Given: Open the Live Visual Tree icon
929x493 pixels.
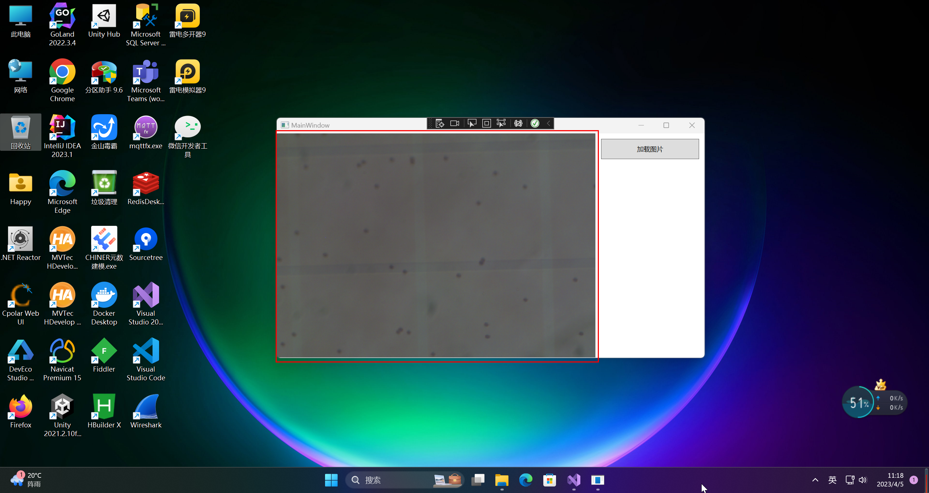Looking at the screenshot, I should click(439, 124).
